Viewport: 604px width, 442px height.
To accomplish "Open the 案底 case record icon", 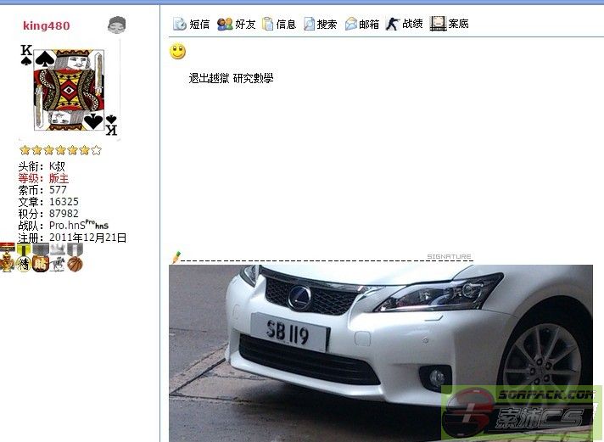I will pos(438,24).
